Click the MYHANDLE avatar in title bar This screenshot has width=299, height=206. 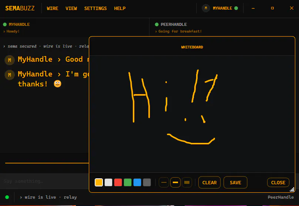pyautogui.click(x=206, y=8)
